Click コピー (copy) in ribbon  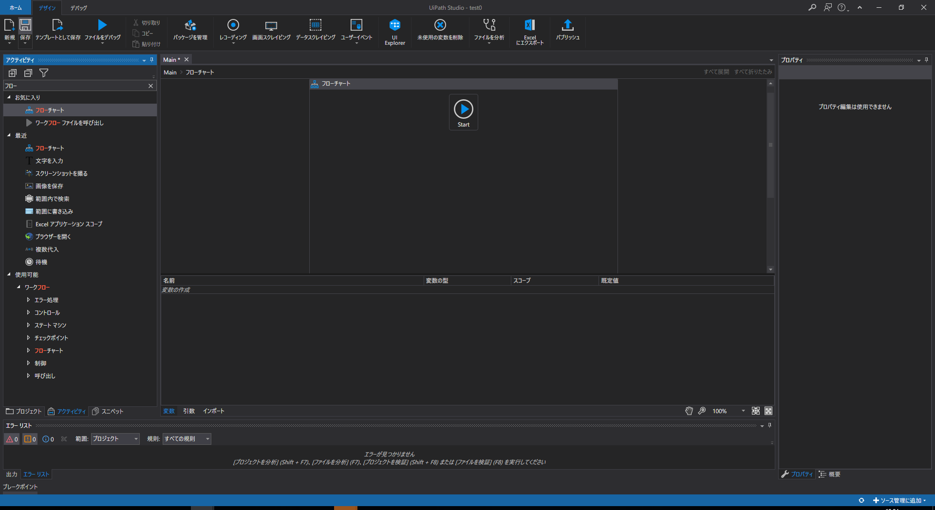pos(143,34)
